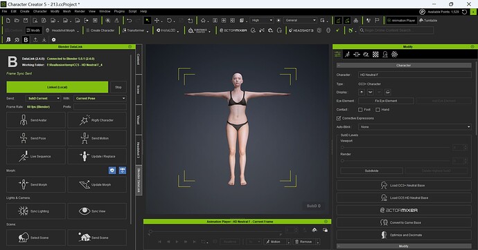Click Sync View eye button
This screenshot has width=478, height=250.
(97, 211)
